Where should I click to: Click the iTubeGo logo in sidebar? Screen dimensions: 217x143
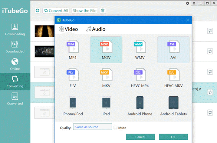point(15,11)
